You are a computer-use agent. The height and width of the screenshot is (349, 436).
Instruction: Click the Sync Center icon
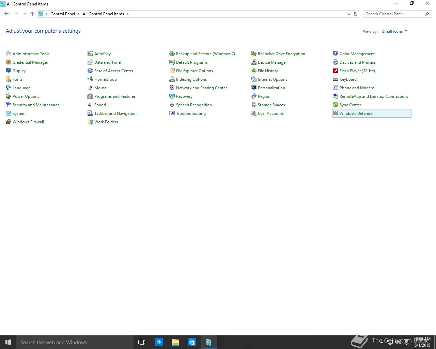(x=336, y=105)
